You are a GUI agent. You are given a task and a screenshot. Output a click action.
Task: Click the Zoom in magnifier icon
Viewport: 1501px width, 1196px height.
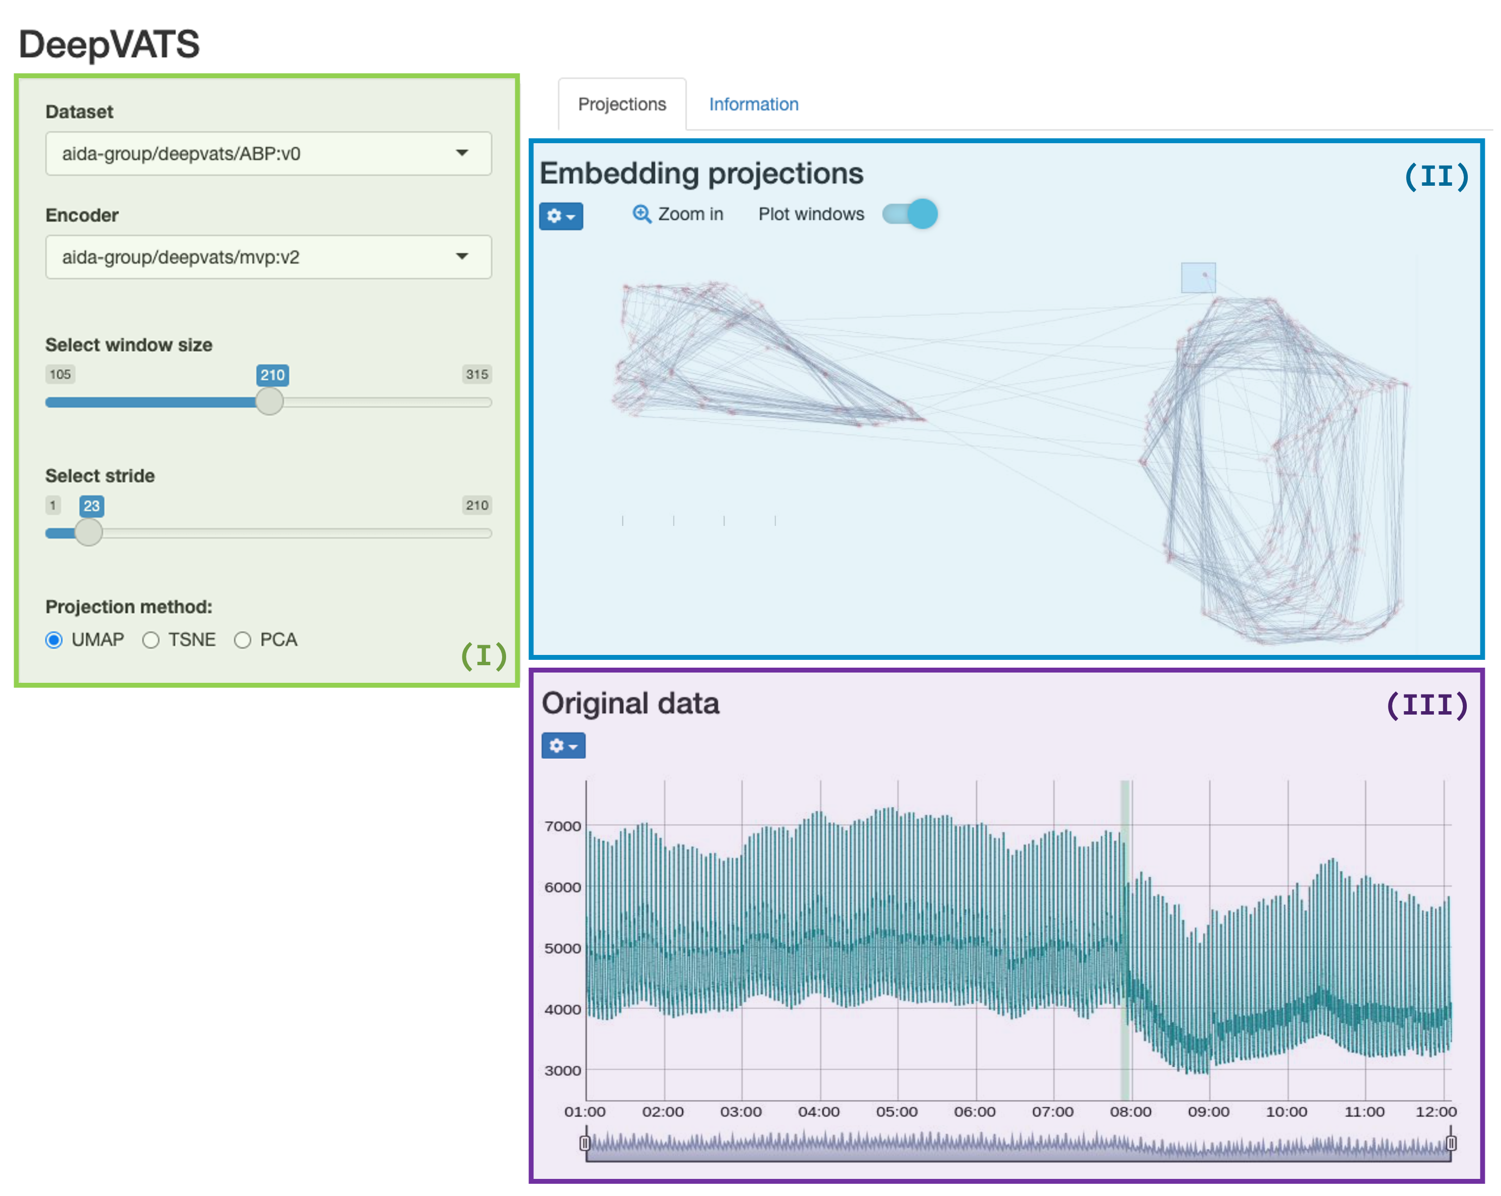(x=641, y=214)
